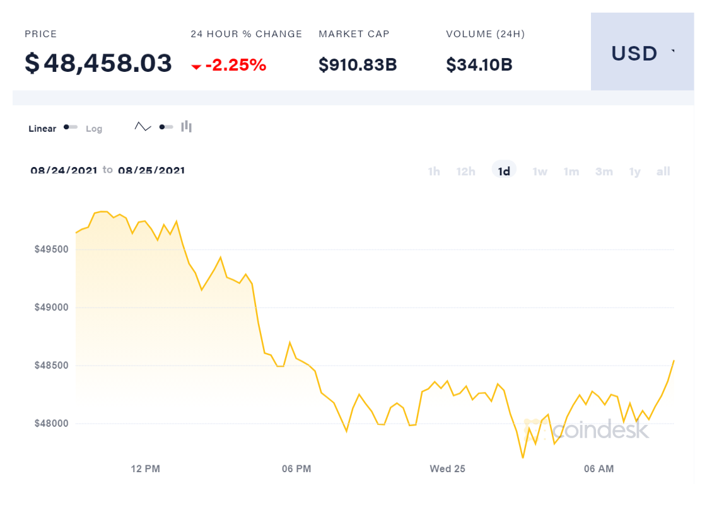Open the USD currency dropdown
This screenshot has width=707, height=522.
[x=642, y=53]
